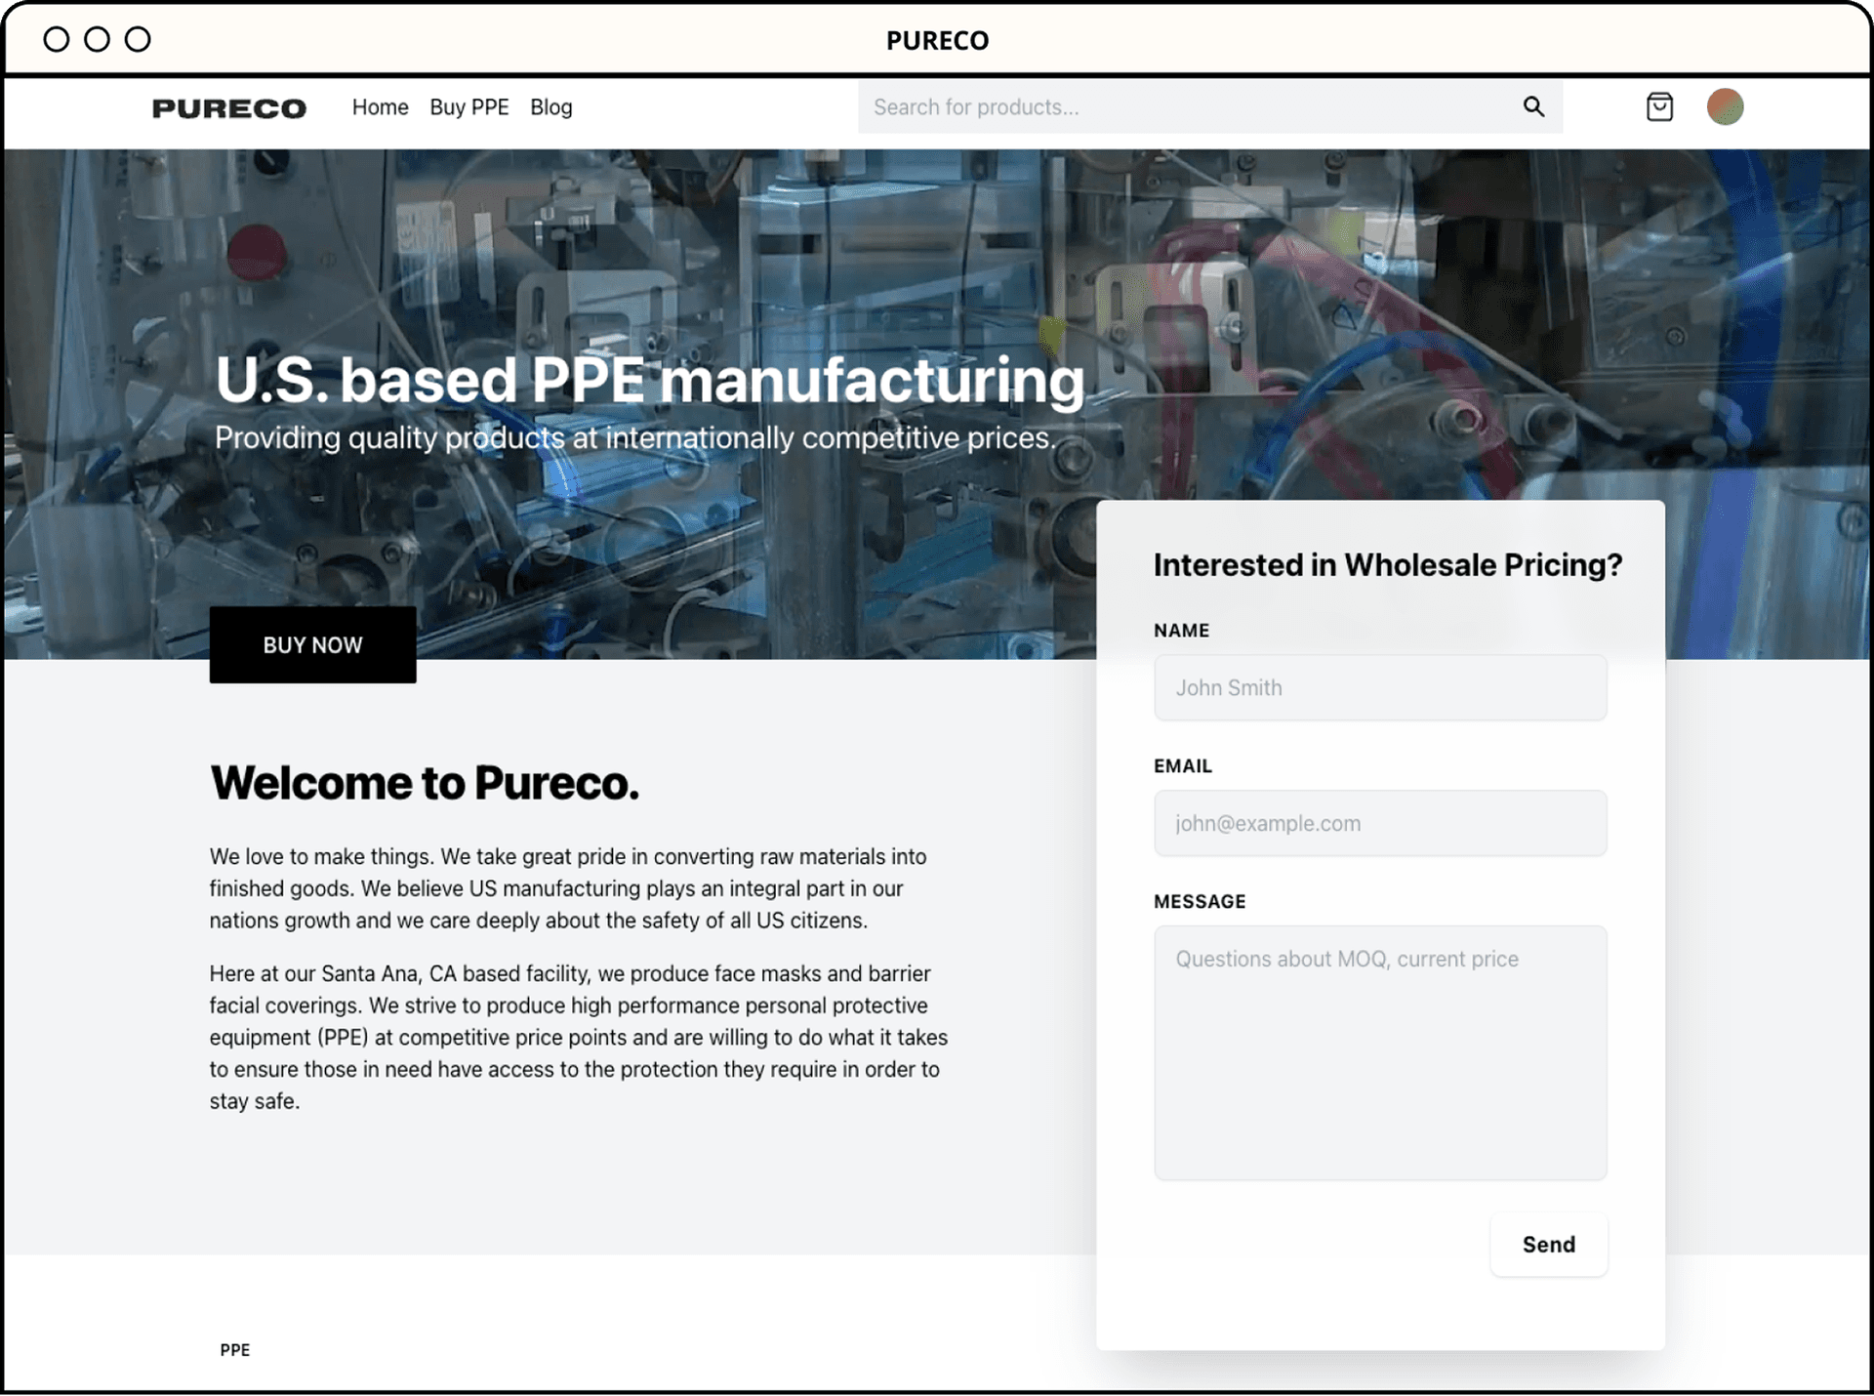Click the Welcome to Pureco heading

[x=425, y=783]
